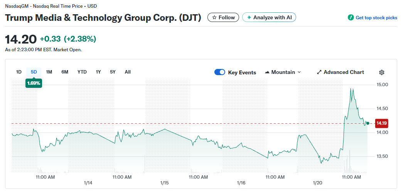Select the 1M time range tab

point(49,72)
